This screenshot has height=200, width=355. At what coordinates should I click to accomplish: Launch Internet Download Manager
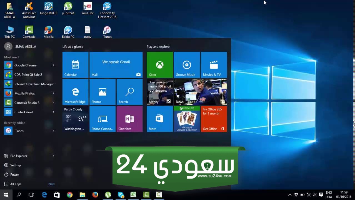click(29, 84)
